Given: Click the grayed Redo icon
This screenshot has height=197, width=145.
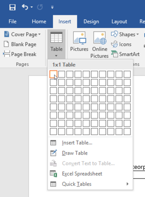Looking at the screenshot, I should (x=40, y=7).
